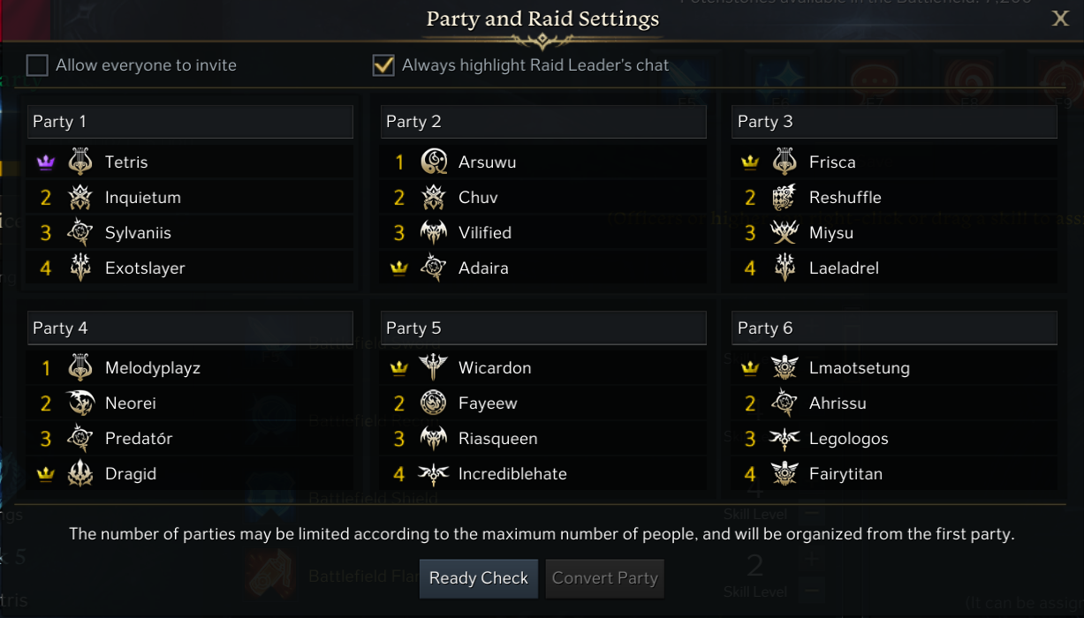The height and width of the screenshot is (618, 1084).
Task: Select player Laeladrel in Party 3
Action: pos(844,268)
